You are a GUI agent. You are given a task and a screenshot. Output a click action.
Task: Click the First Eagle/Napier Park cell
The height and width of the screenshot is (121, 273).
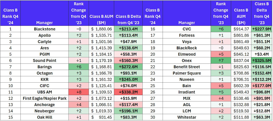pyautogui.click(x=43, y=105)
